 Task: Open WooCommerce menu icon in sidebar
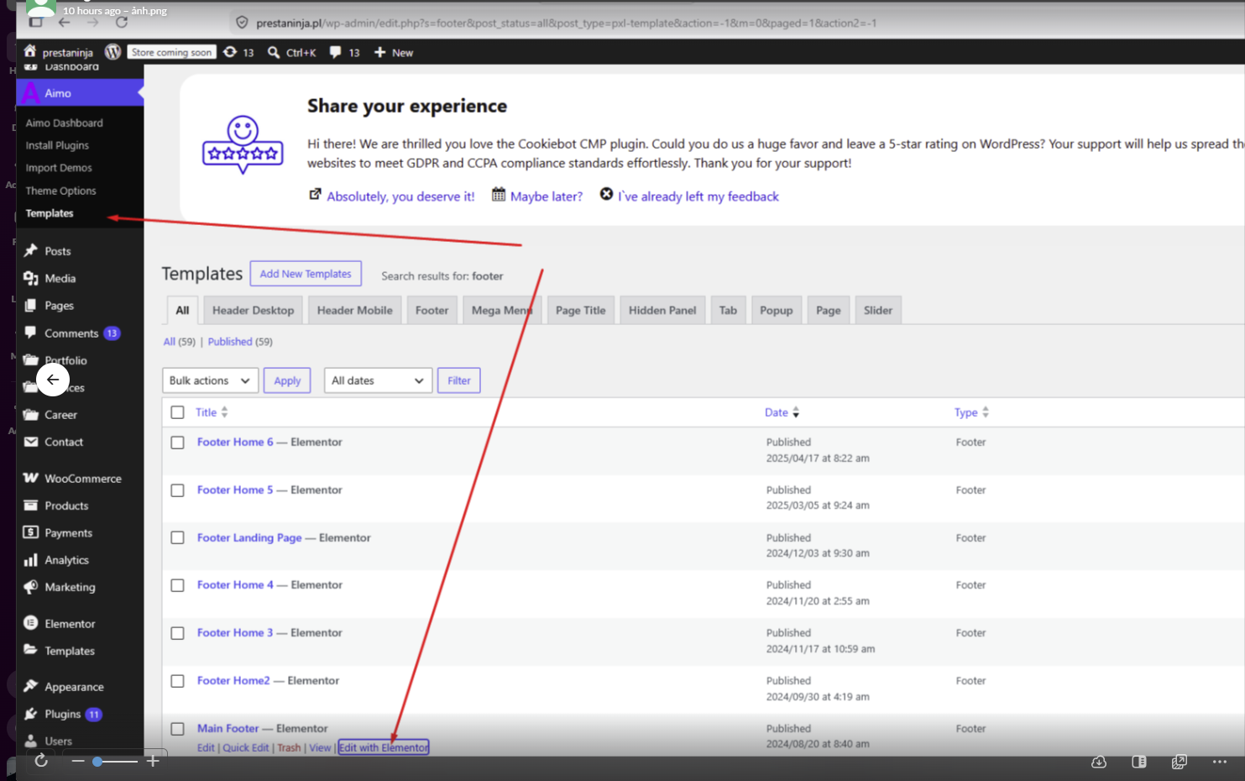(31, 478)
